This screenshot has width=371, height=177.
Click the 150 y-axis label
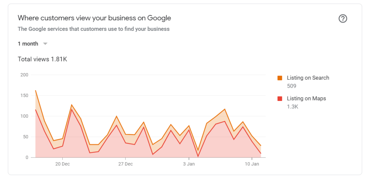25,96
